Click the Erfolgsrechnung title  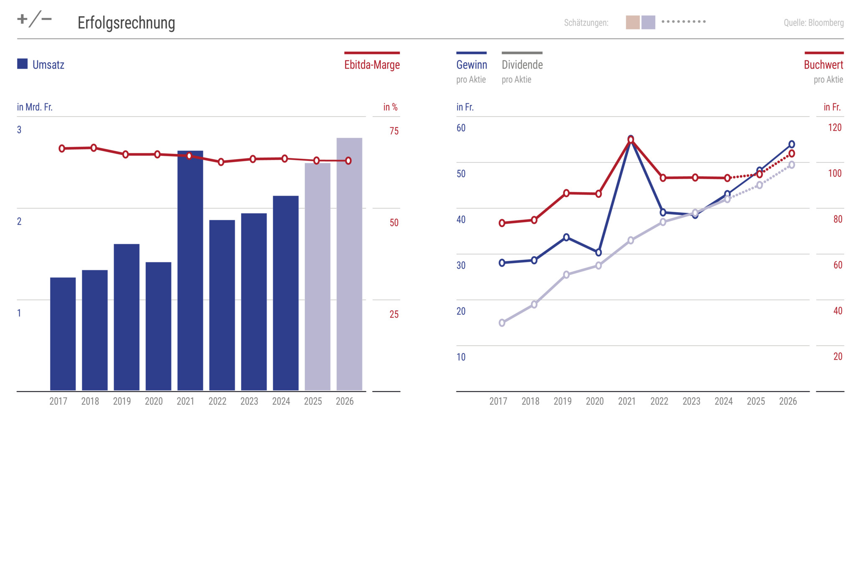pyautogui.click(x=126, y=23)
